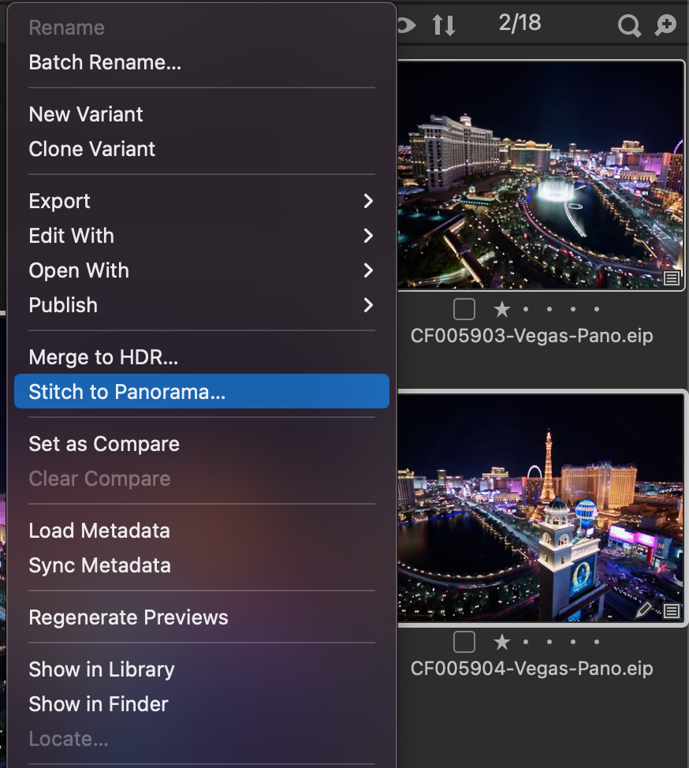Click the sort order arrows icon
The width and height of the screenshot is (689, 768).
[x=444, y=25]
